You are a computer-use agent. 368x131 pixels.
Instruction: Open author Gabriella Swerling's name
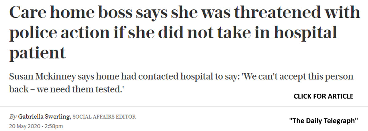coord(45,117)
